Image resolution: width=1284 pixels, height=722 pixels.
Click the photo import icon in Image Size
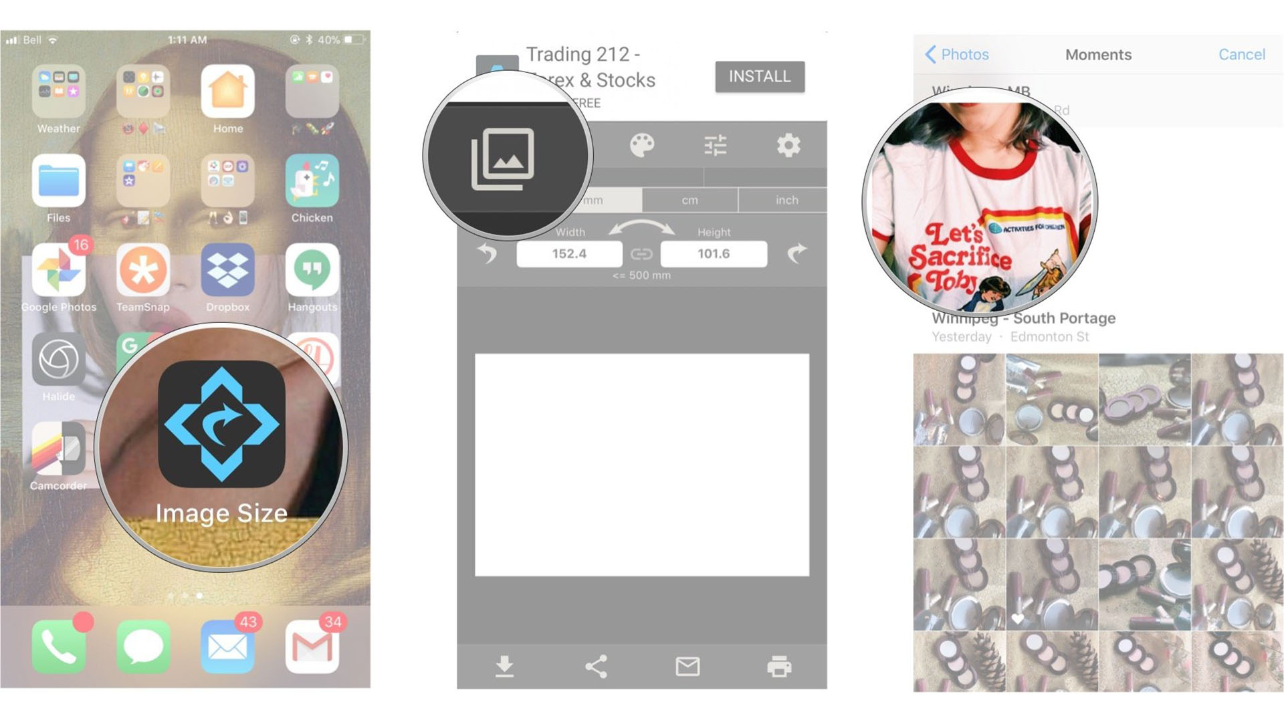pyautogui.click(x=507, y=154)
